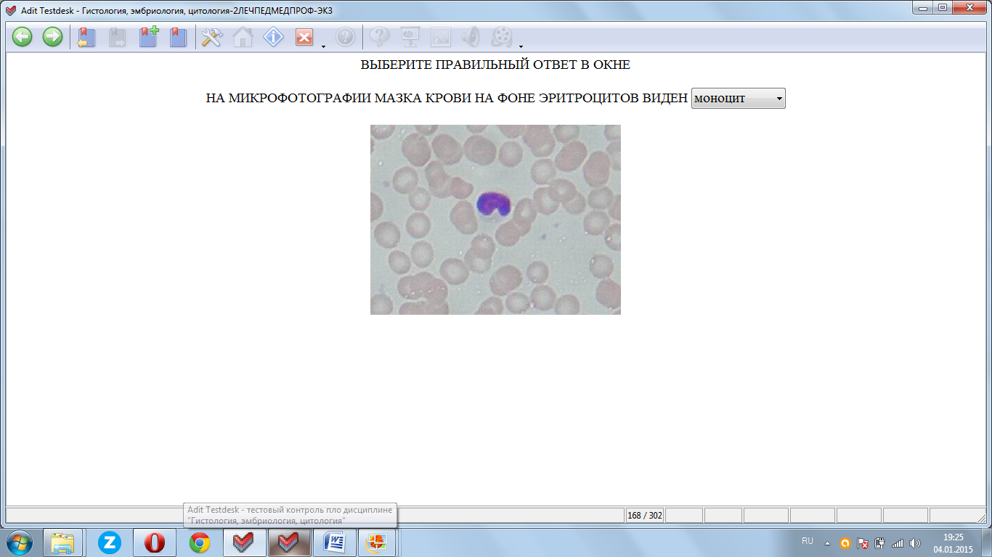This screenshot has height=557, width=992.
Task: Click the greyed film reel video icon
Action: tap(502, 37)
